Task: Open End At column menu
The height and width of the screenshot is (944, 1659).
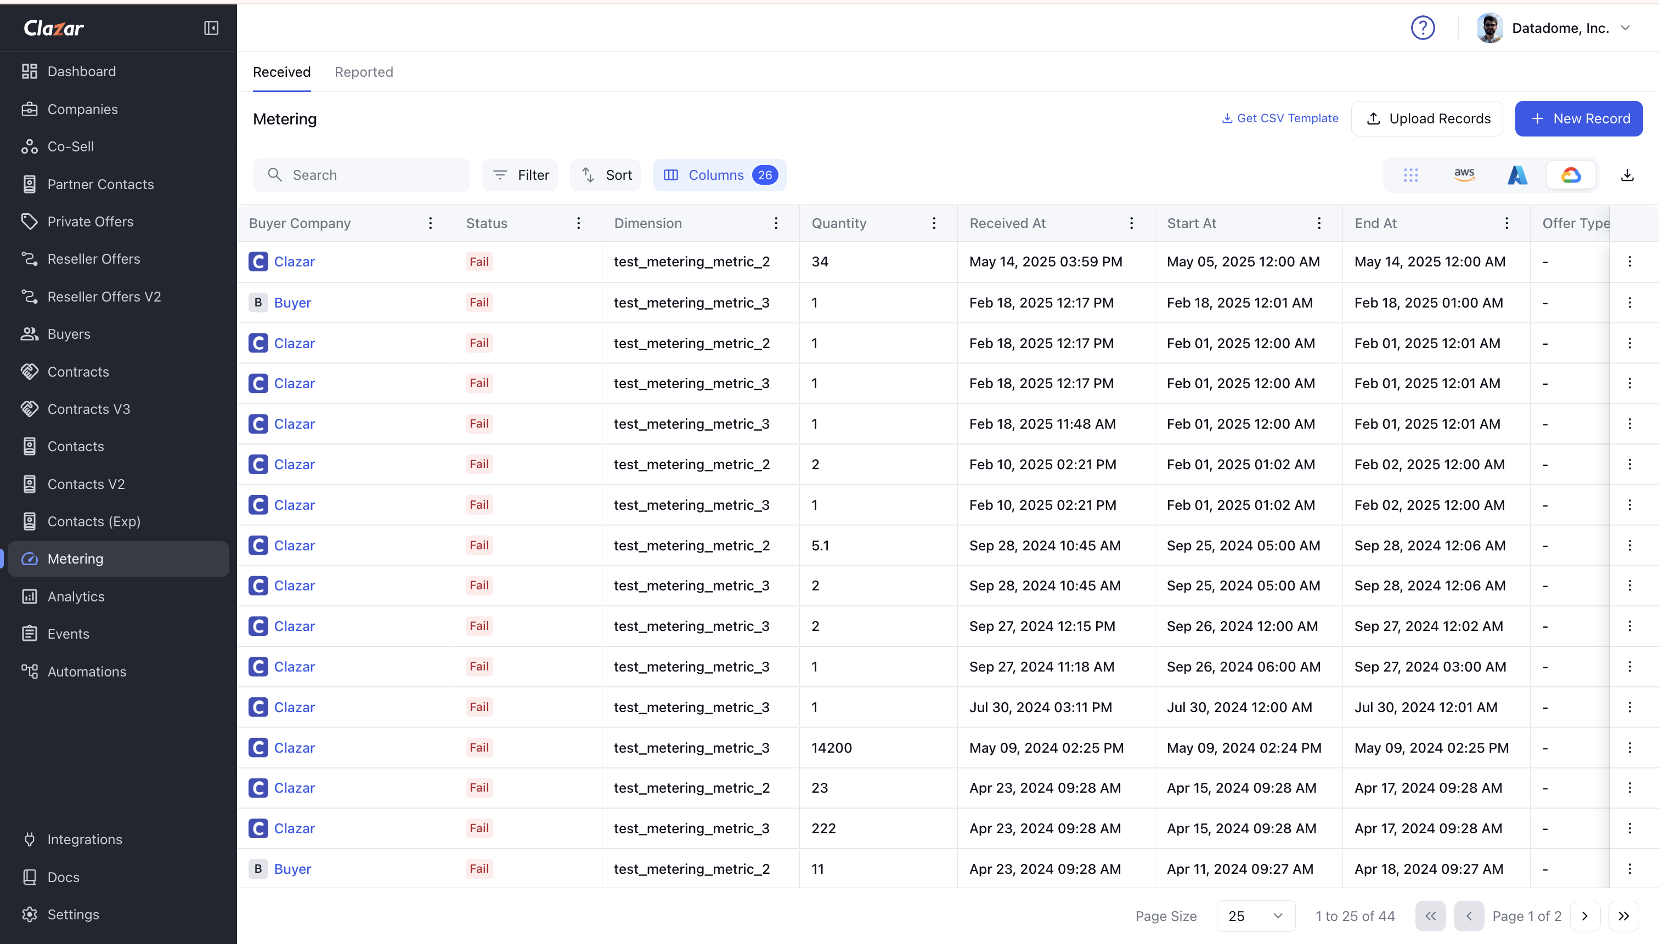Action: tap(1506, 223)
